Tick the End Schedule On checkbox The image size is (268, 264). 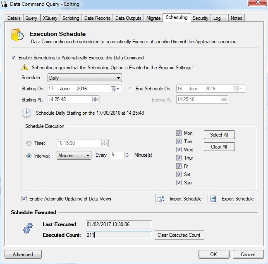coord(131,88)
